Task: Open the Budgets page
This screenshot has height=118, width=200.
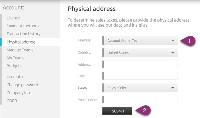Action: tap(14, 66)
